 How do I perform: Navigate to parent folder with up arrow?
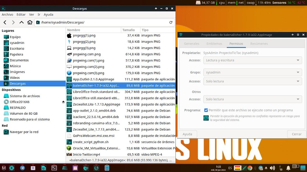click(21, 22)
